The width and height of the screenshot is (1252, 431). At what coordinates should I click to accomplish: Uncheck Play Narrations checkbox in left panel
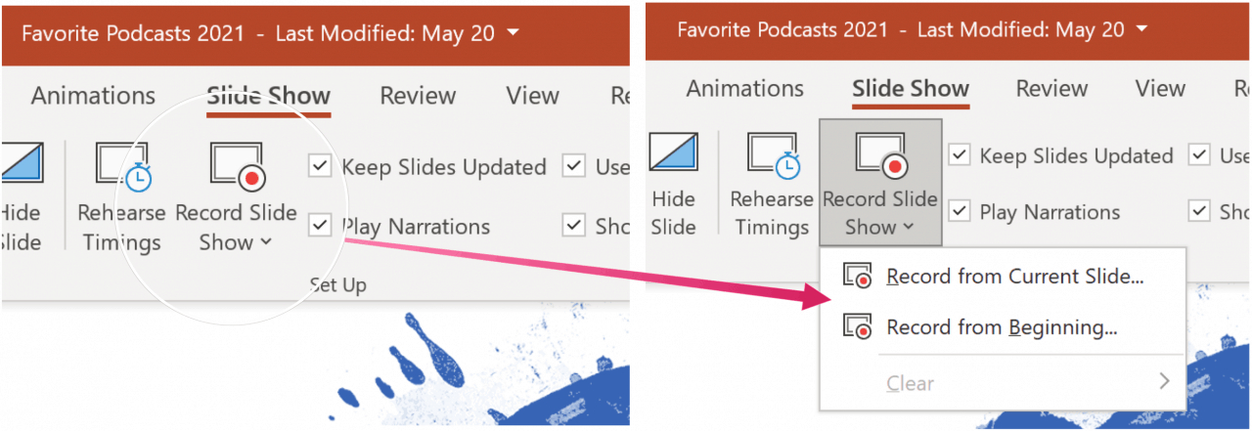(x=320, y=226)
